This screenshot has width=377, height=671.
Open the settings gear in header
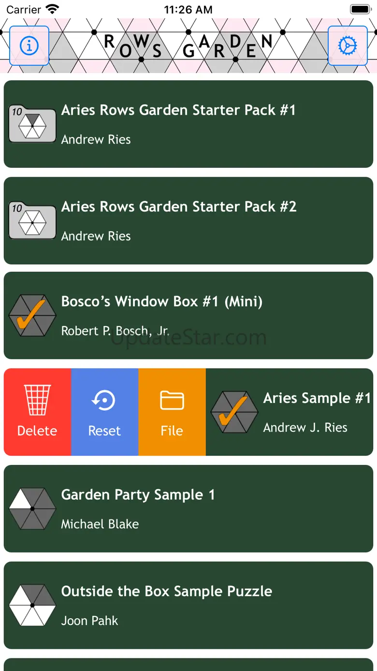pos(348,45)
